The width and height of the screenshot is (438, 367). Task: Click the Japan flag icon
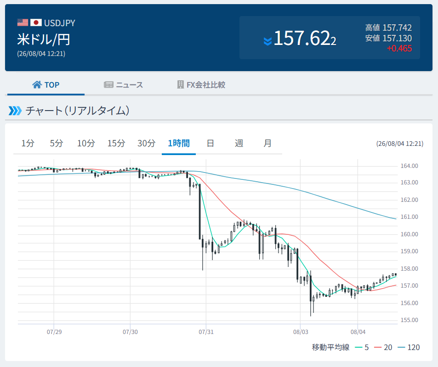tap(36, 22)
